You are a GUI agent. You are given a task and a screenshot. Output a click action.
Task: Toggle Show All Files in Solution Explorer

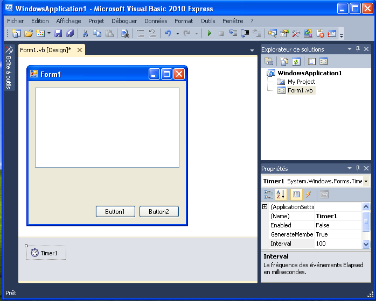pos(284,61)
